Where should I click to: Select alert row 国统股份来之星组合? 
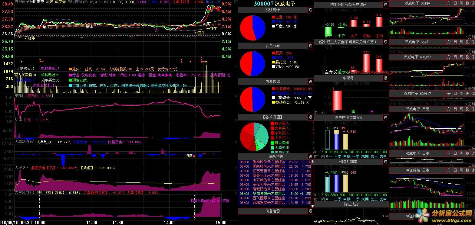[x=275, y=166]
